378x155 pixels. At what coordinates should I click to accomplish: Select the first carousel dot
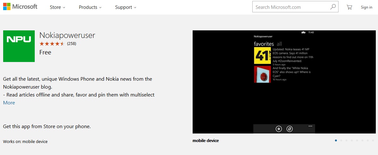(336, 140)
